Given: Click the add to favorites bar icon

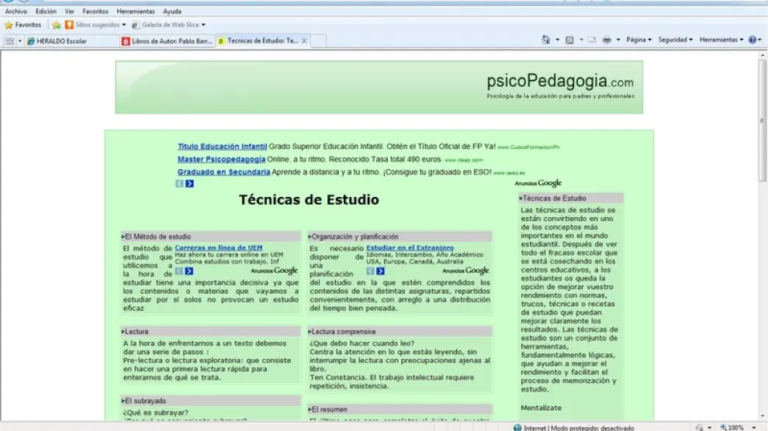Looking at the screenshot, I should 56,25.
